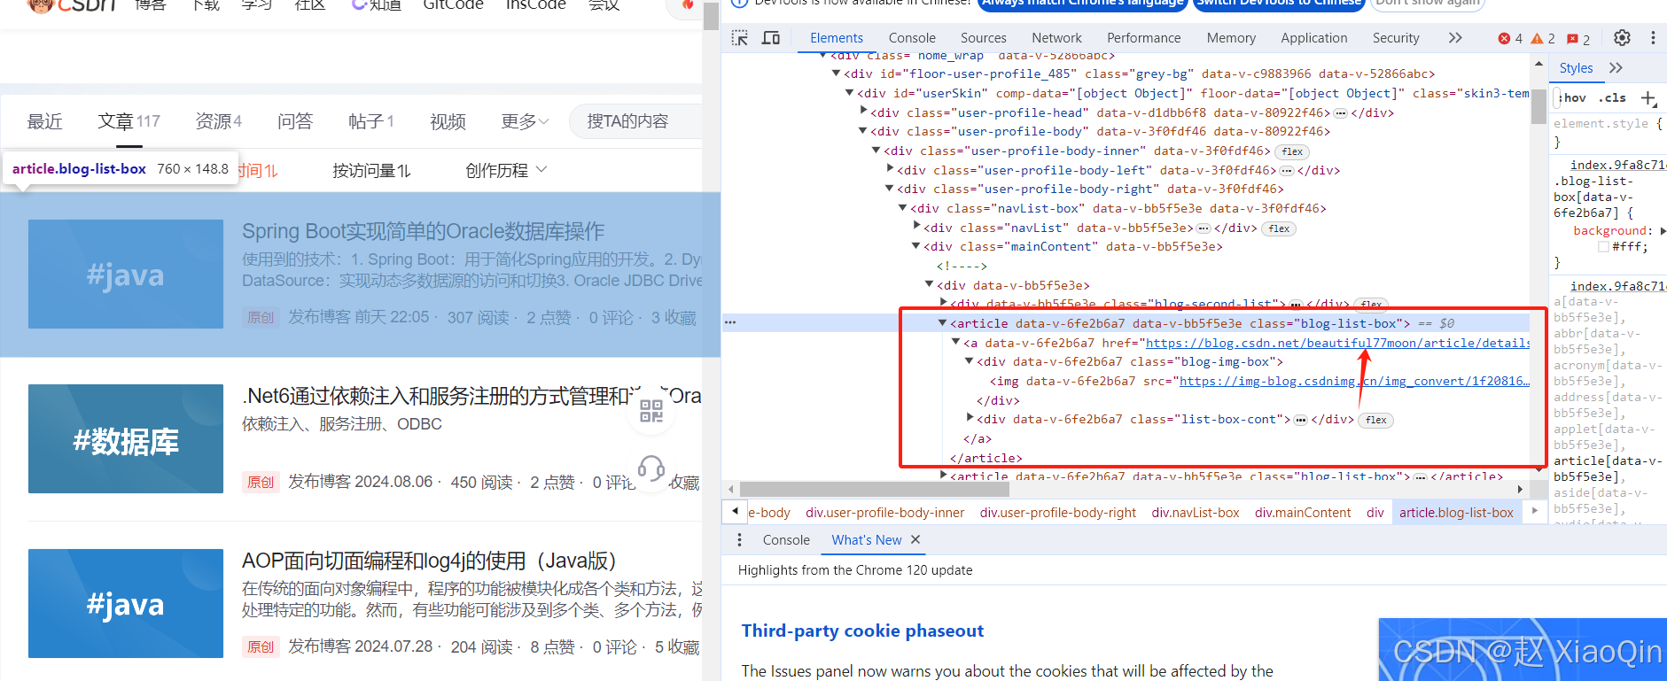Image resolution: width=1667 pixels, height=681 pixels.
Task: Click the new style rule plus icon
Action: pyautogui.click(x=1648, y=98)
